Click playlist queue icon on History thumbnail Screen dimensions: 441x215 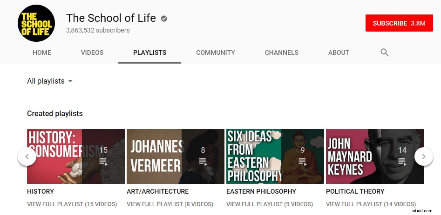(x=103, y=162)
